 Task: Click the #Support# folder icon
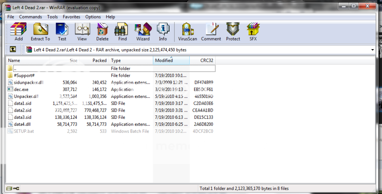tap(10, 75)
